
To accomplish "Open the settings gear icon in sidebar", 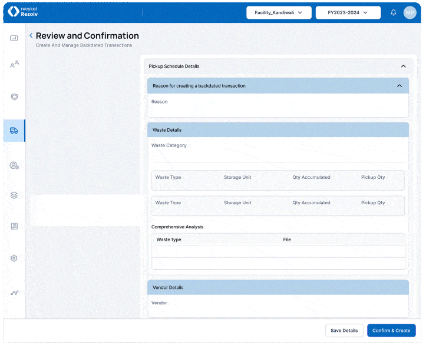I will click(x=14, y=258).
